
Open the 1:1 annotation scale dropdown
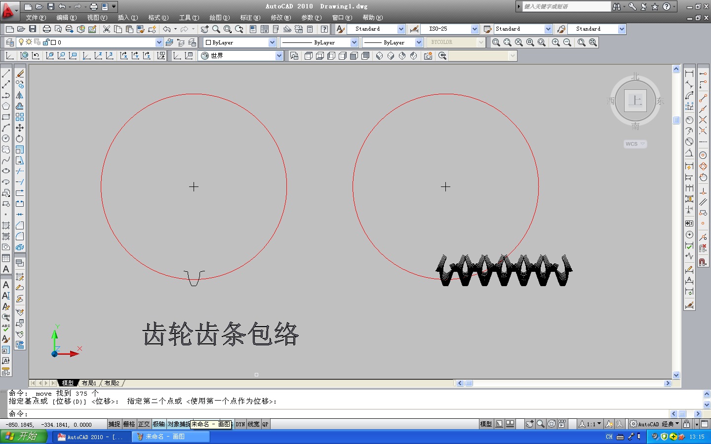pos(591,424)
